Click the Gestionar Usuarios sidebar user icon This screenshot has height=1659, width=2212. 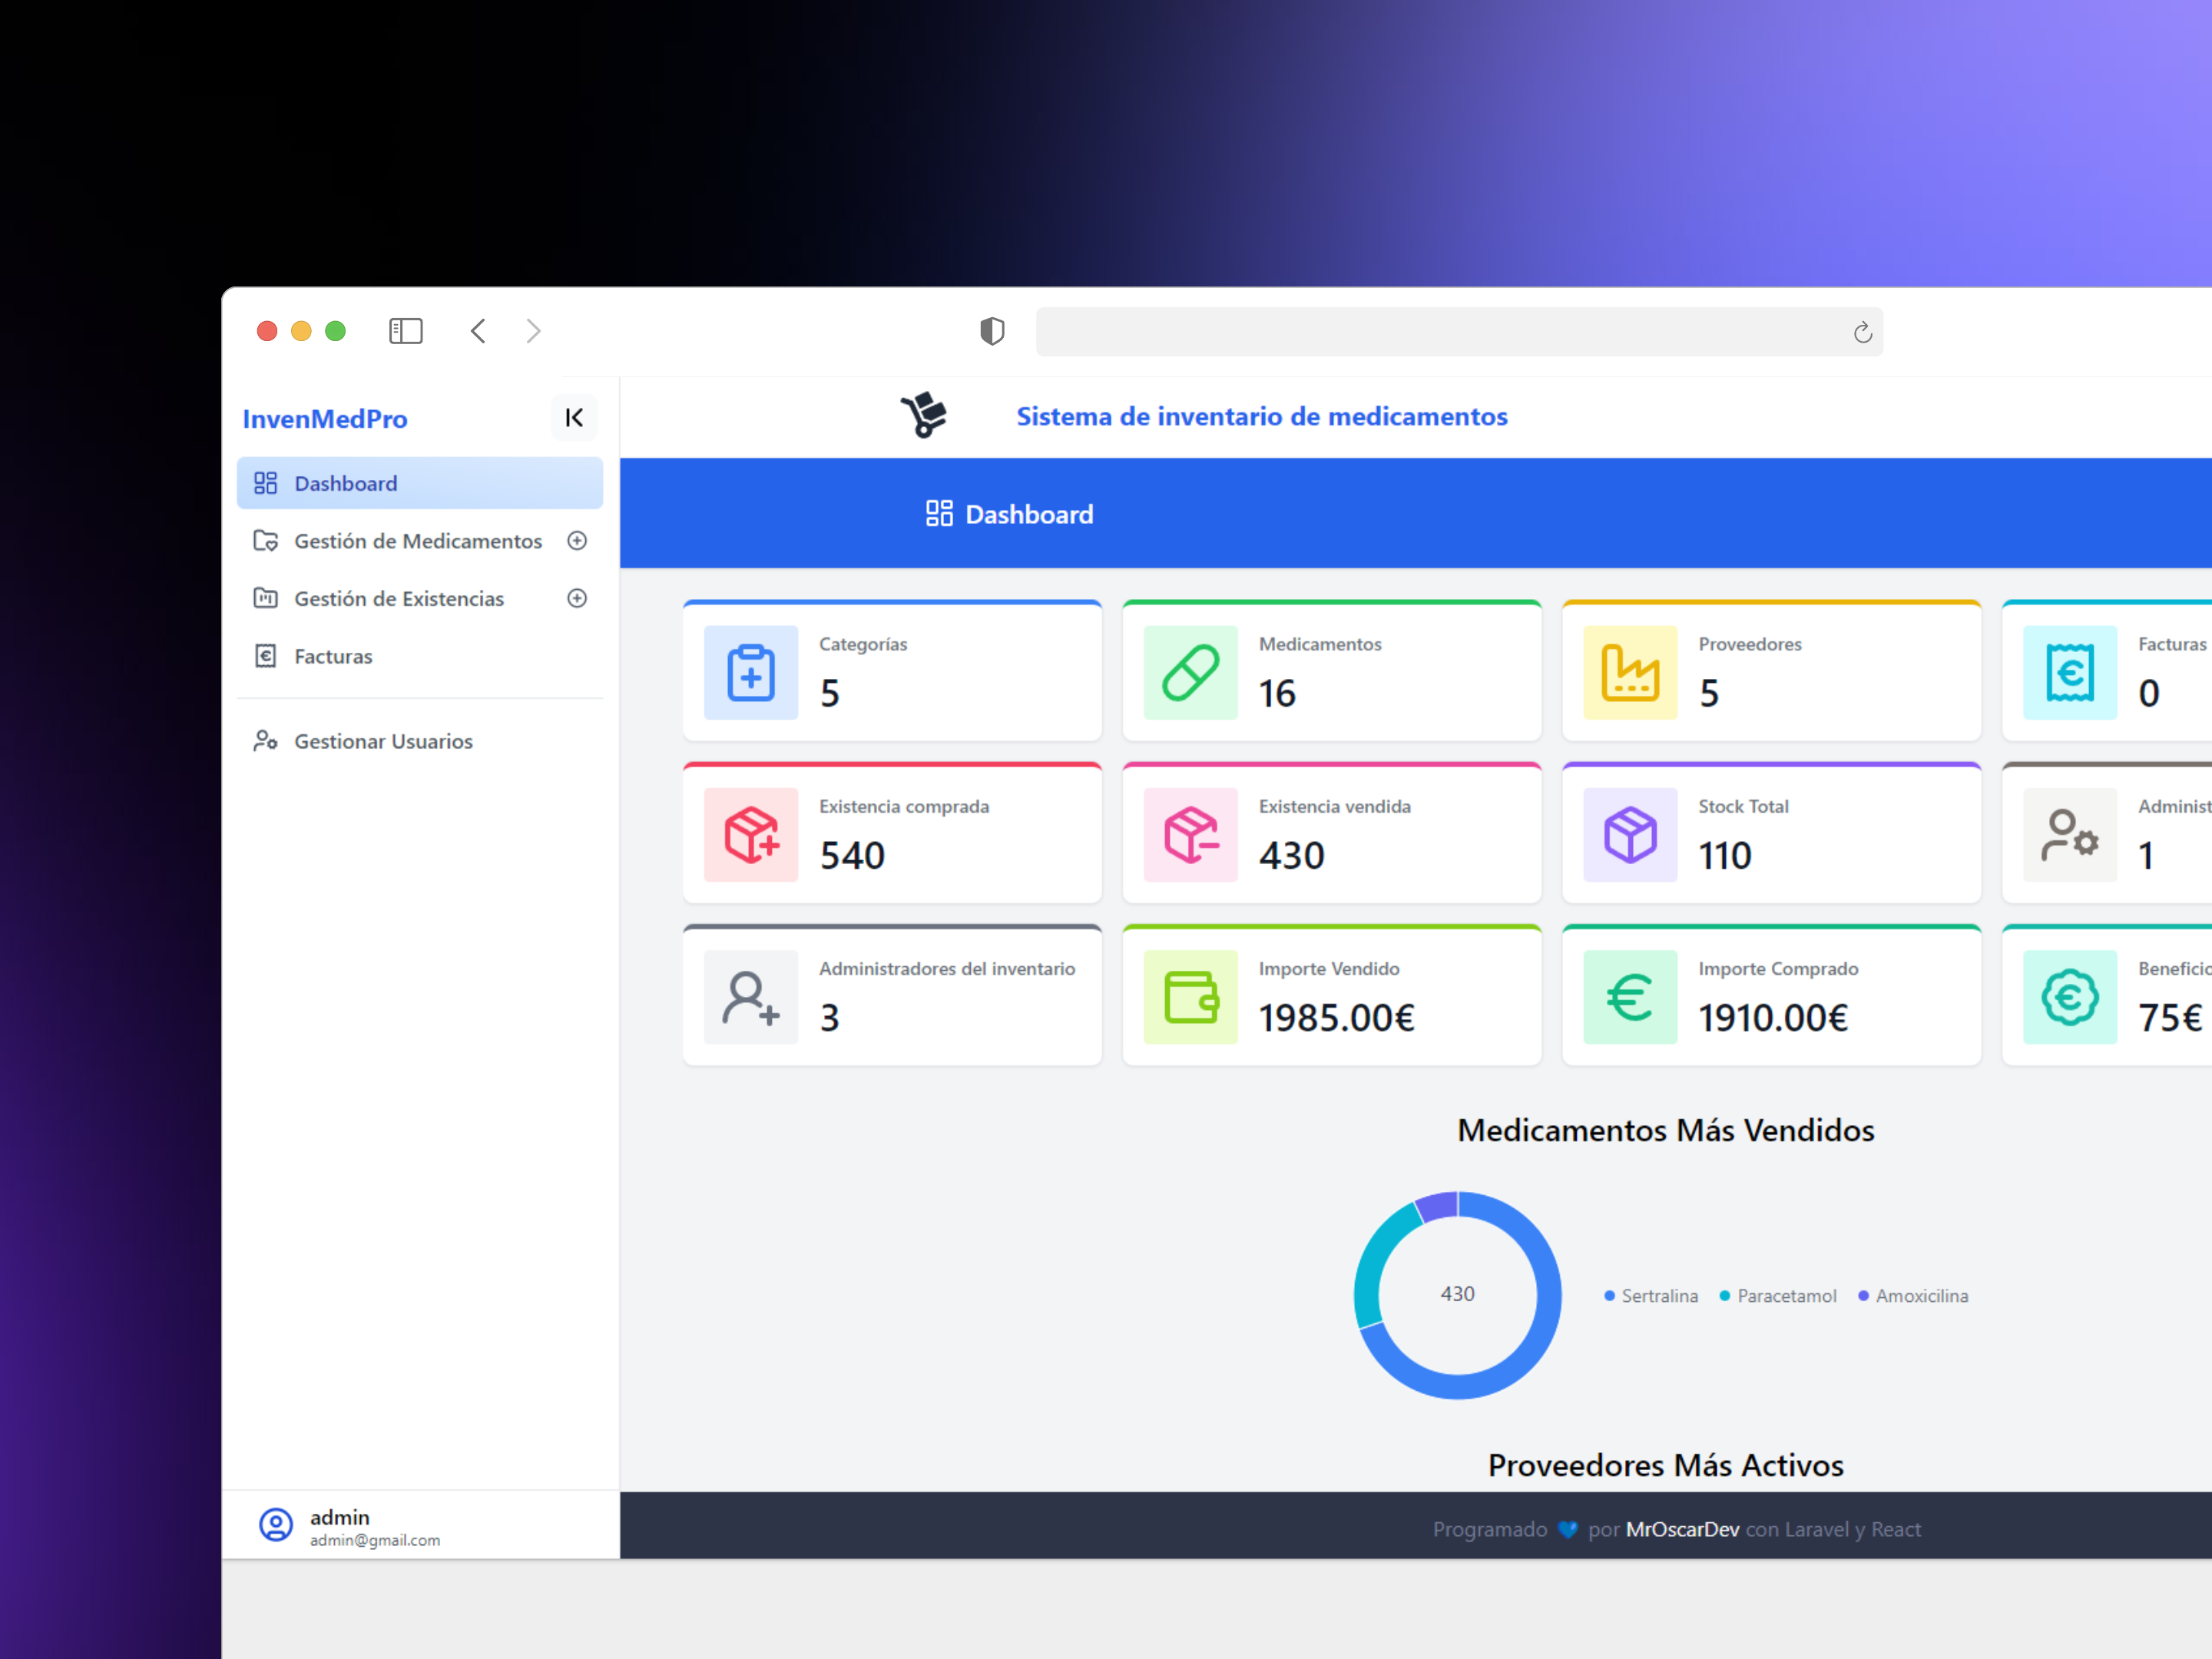(x=265, y=741)
